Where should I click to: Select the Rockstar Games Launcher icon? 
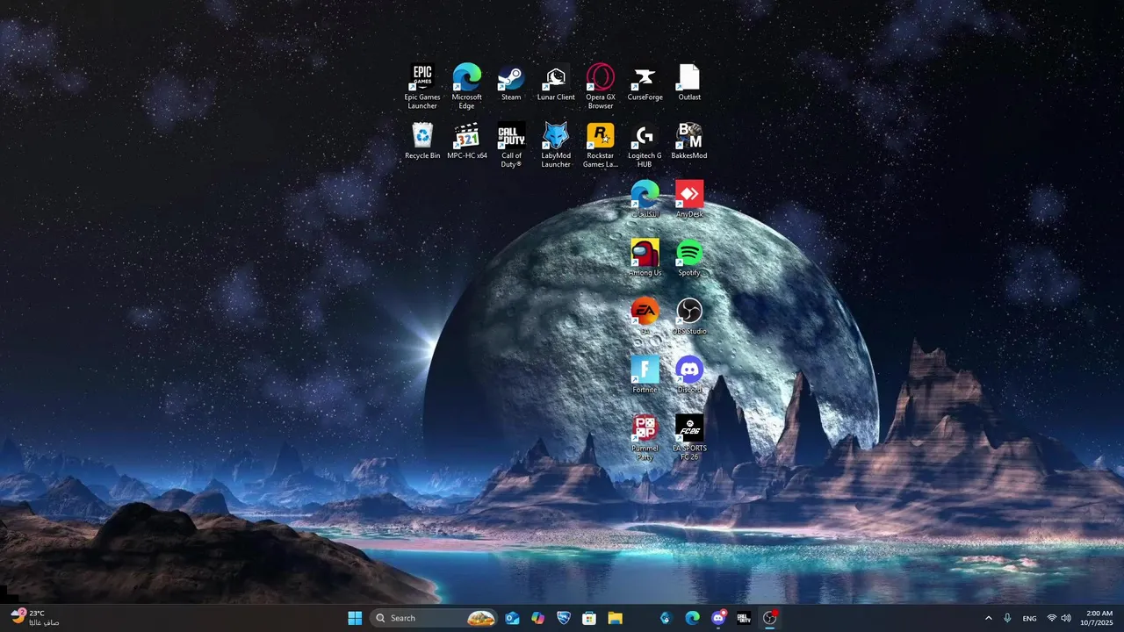point(601,145)
